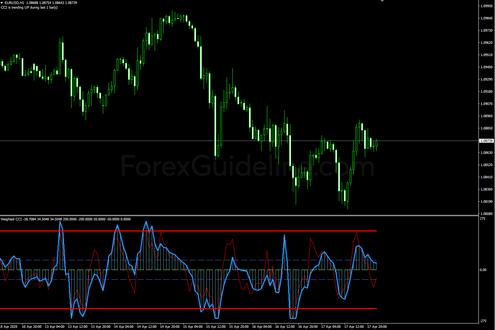Click the 0.00 indicator scale value
The height and width of the screenshot is (330, 495).
point(484,270)
